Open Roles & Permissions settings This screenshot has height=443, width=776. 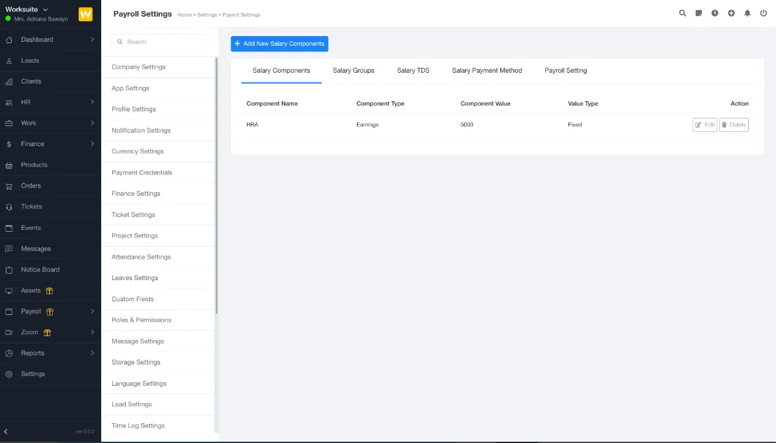[141, 320]
